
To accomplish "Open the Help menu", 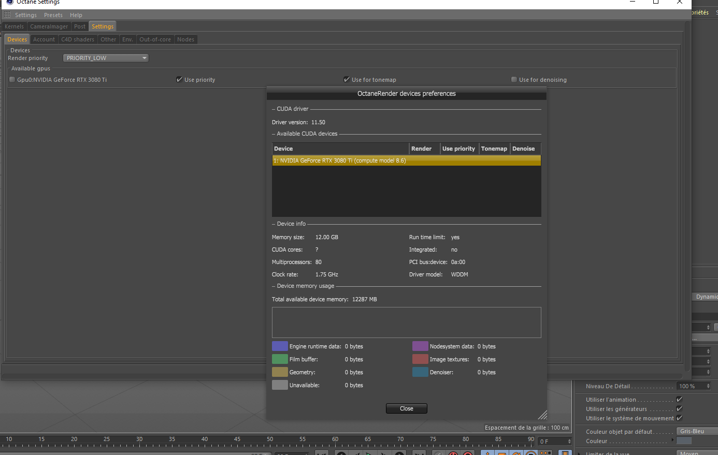I will coord(76,15).
